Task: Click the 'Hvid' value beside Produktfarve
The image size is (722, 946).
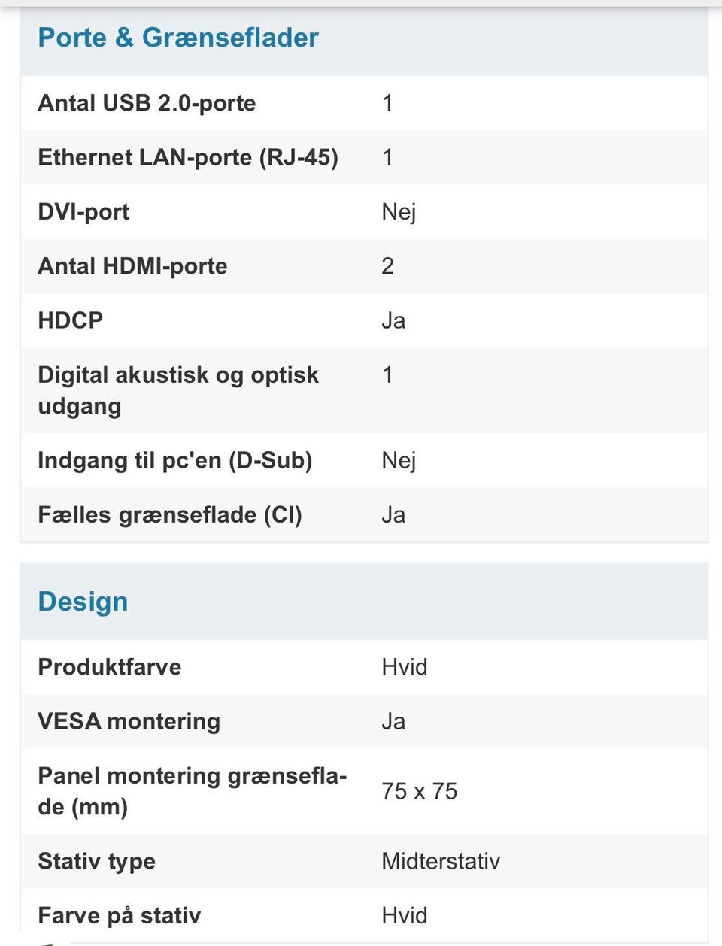Action: pos(405,667)
